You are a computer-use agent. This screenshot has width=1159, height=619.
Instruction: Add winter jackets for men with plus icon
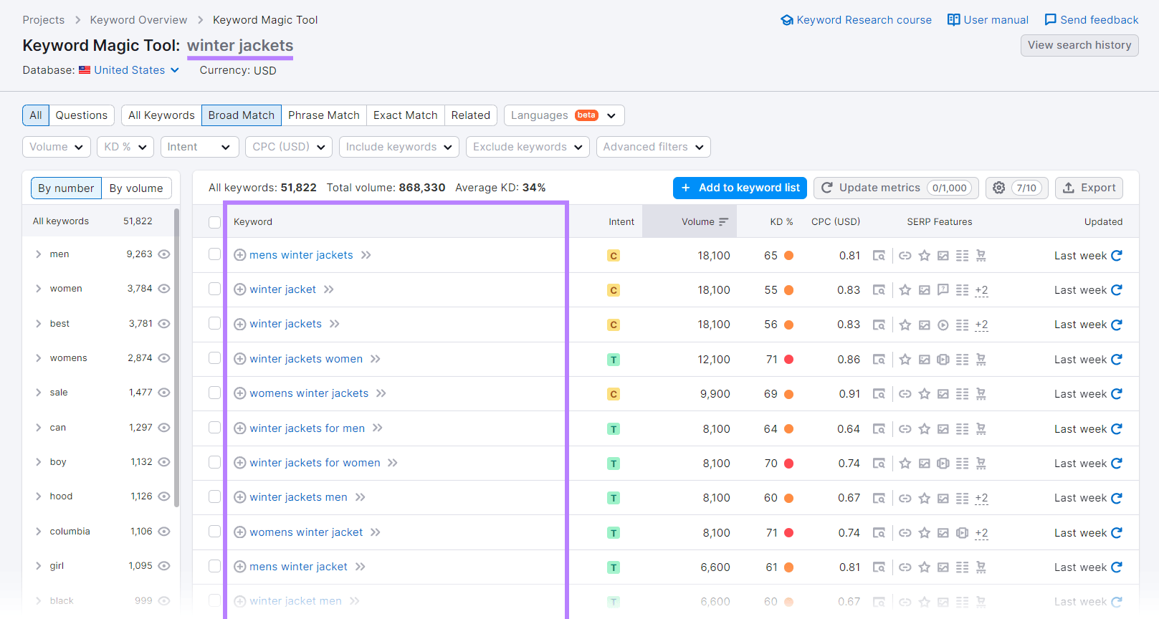tap(240, 428)
